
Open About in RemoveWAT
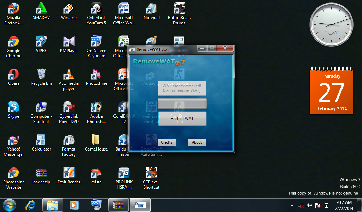[x=197, y=142]
